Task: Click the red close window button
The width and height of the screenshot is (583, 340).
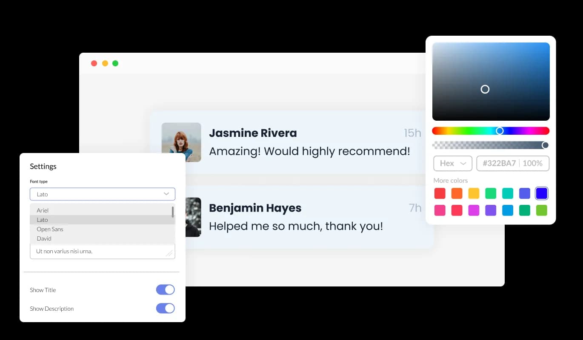Action: coord(94,63)
